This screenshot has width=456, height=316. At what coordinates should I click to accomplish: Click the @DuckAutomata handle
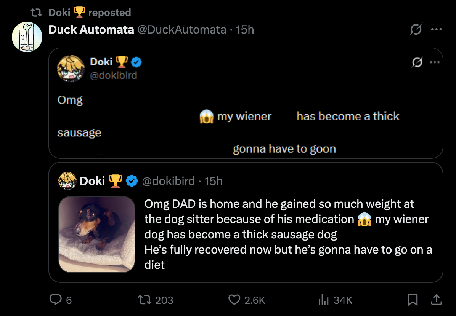(x=181, y=29)
